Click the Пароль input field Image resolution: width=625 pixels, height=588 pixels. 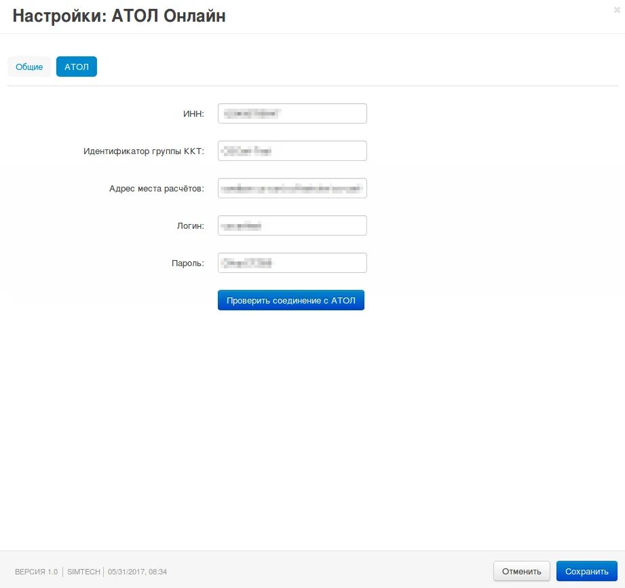coord(292,263)
